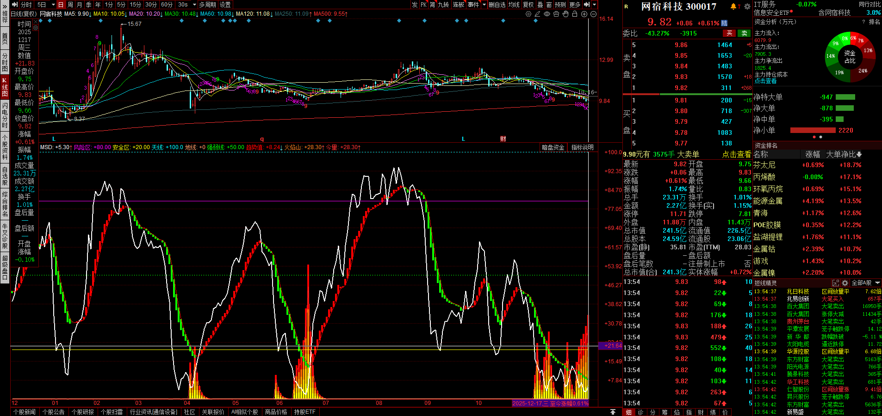Viewport: 882px width, 416px height.
Task: Select the 周 weekly period tab
Action: pos(70,5)
